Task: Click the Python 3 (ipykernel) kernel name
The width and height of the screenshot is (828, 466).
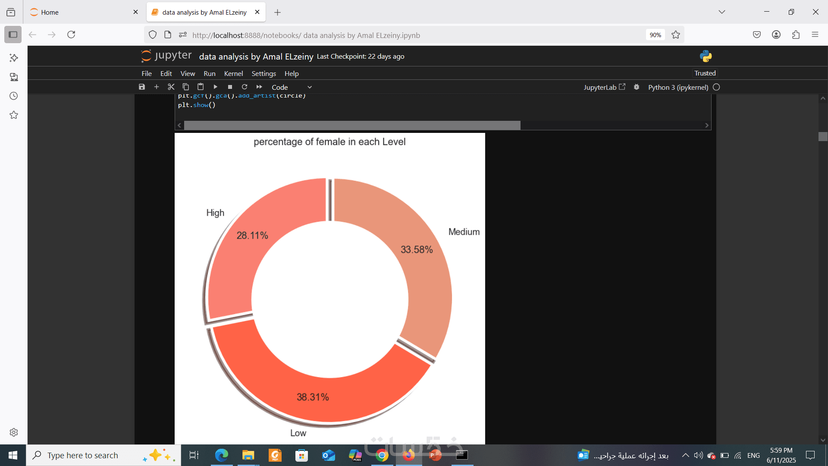Action: [x=678, y=87]
